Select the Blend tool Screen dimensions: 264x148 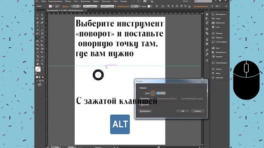(x=42, y=53)
